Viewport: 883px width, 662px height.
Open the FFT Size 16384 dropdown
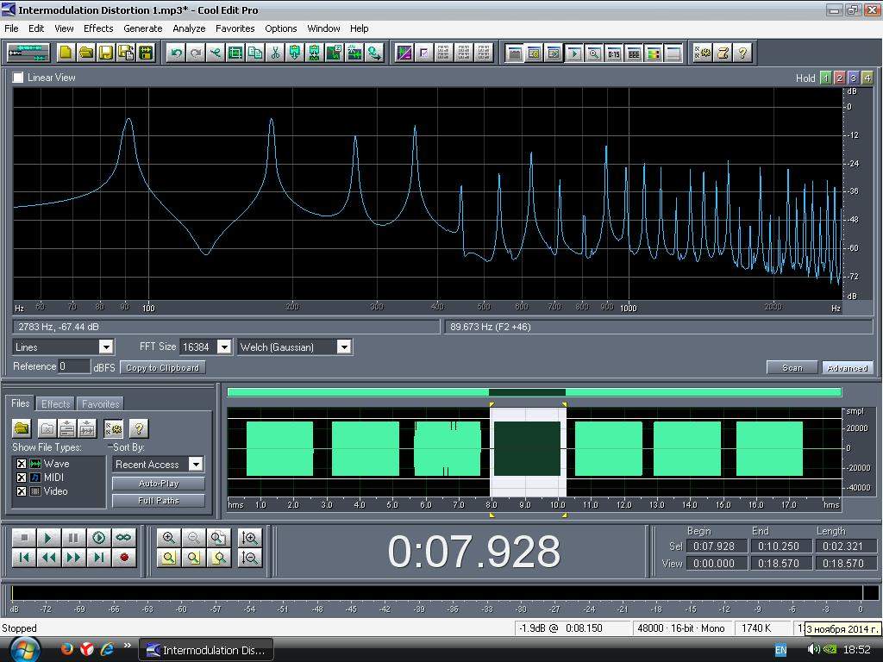point(224,347)
